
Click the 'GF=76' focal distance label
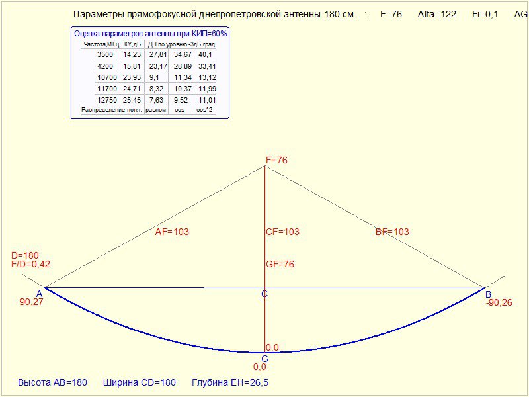[x=280, y=264]
